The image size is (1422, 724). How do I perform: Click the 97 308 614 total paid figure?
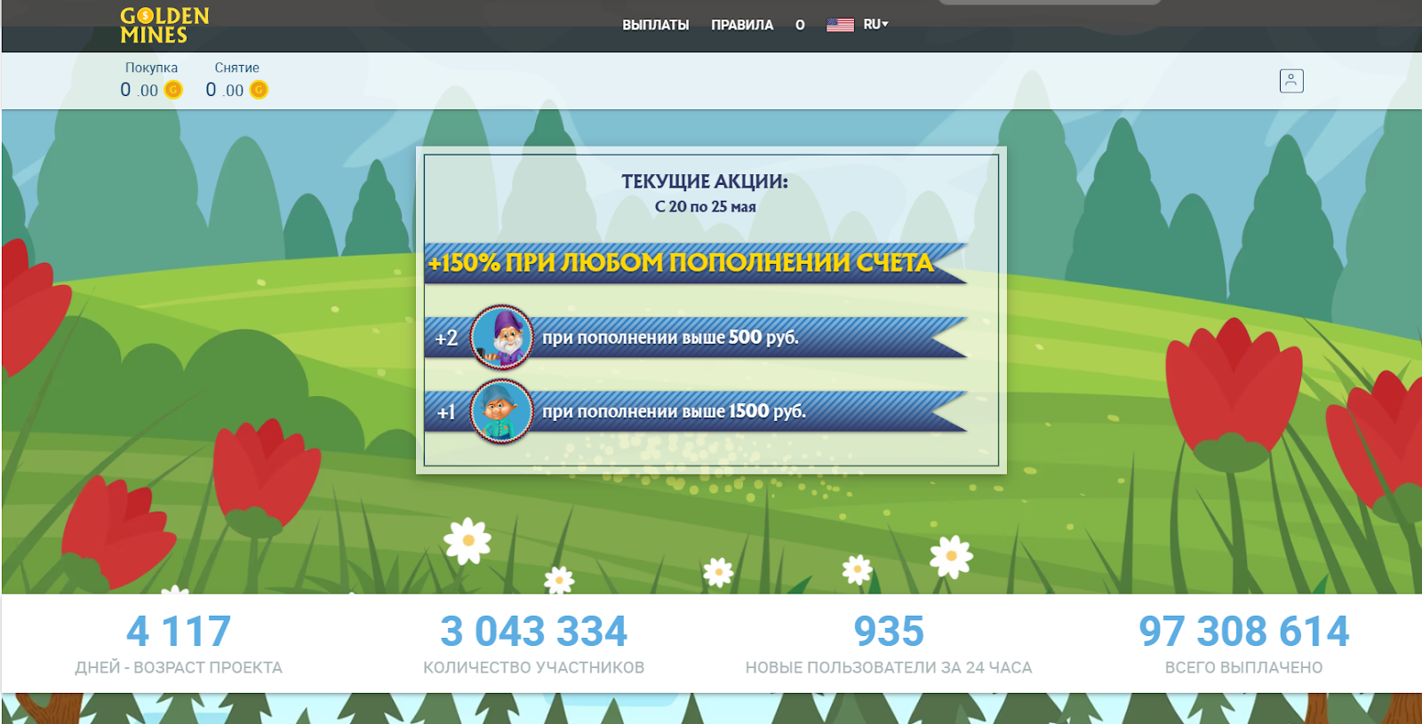click(x=1244, y=632)
